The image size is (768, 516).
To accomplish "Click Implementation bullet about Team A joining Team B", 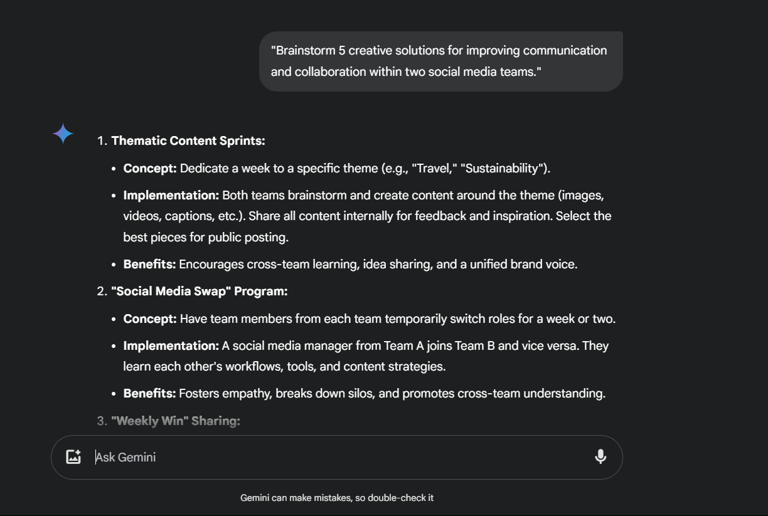I will [366, 356].
